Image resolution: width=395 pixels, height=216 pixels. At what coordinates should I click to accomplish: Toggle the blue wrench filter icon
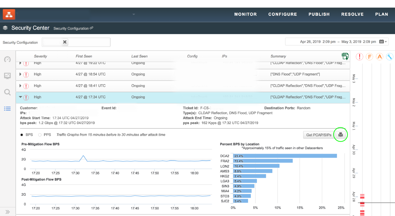click(390, 57)
